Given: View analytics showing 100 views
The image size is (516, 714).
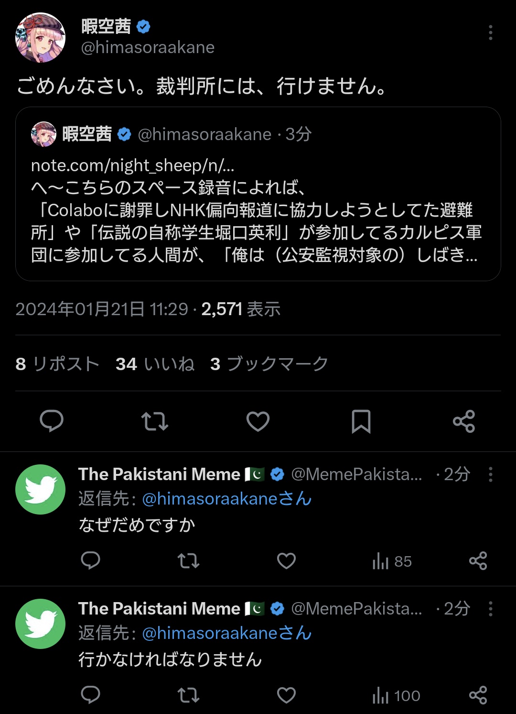Looking at the screenshot, I should point(396,695).
